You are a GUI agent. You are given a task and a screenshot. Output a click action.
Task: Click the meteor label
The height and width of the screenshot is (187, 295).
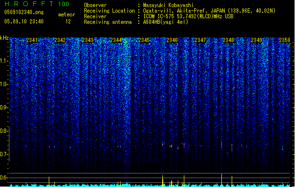[67, 14]
